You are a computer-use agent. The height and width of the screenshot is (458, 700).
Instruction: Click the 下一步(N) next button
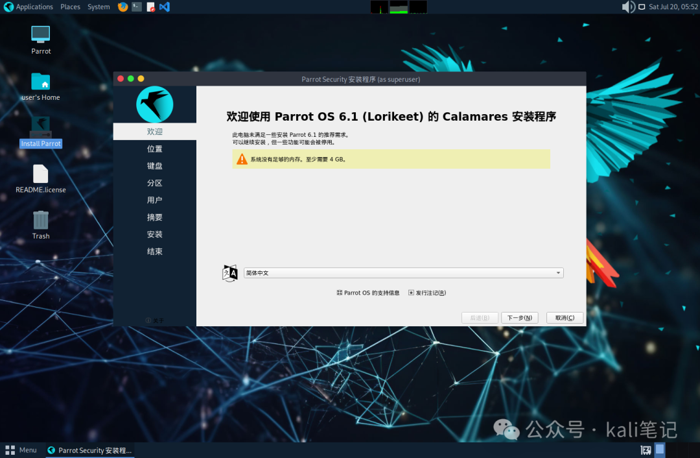point(520,318)
